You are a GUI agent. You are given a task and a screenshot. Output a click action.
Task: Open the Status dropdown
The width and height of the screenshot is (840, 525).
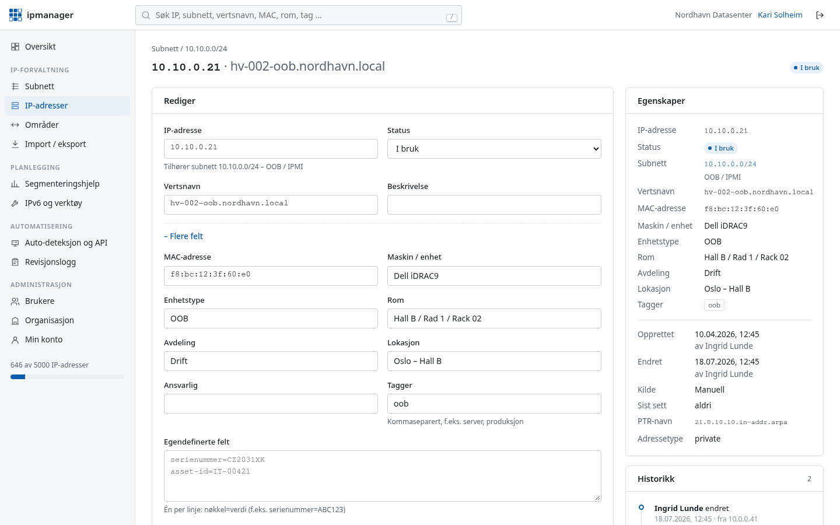[494, 149]
